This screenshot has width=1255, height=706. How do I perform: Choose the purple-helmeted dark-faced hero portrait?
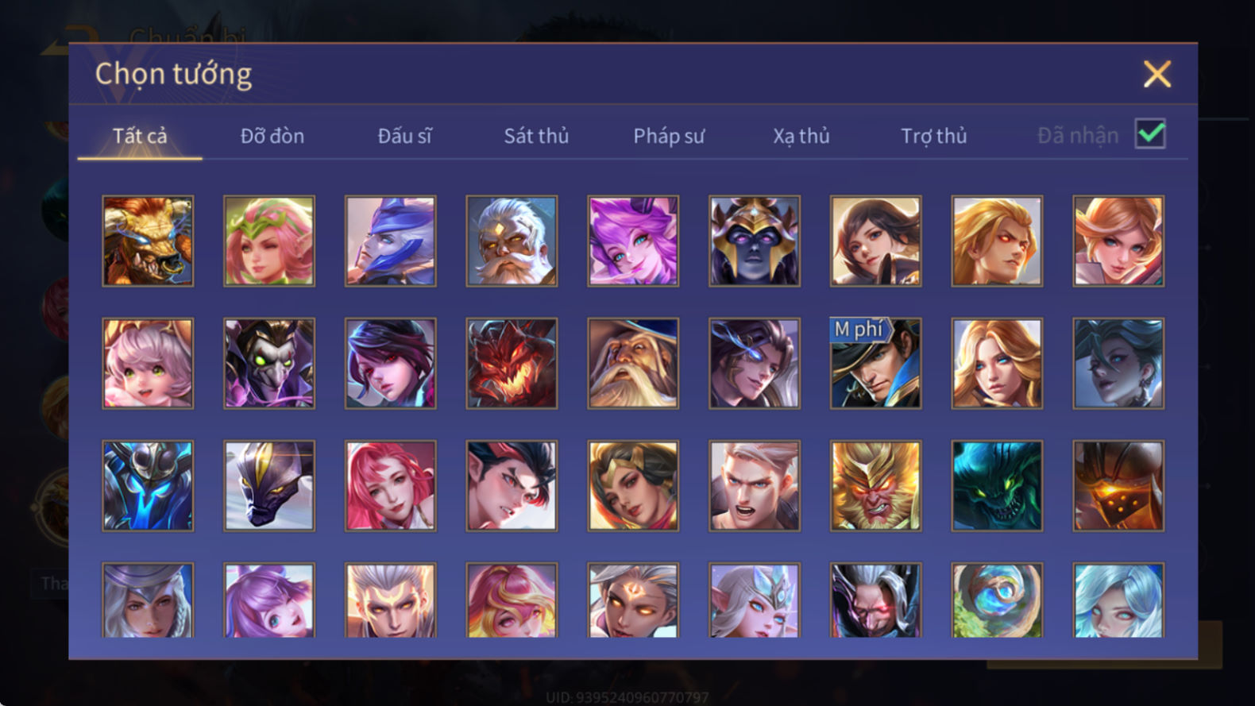[755, 241]
